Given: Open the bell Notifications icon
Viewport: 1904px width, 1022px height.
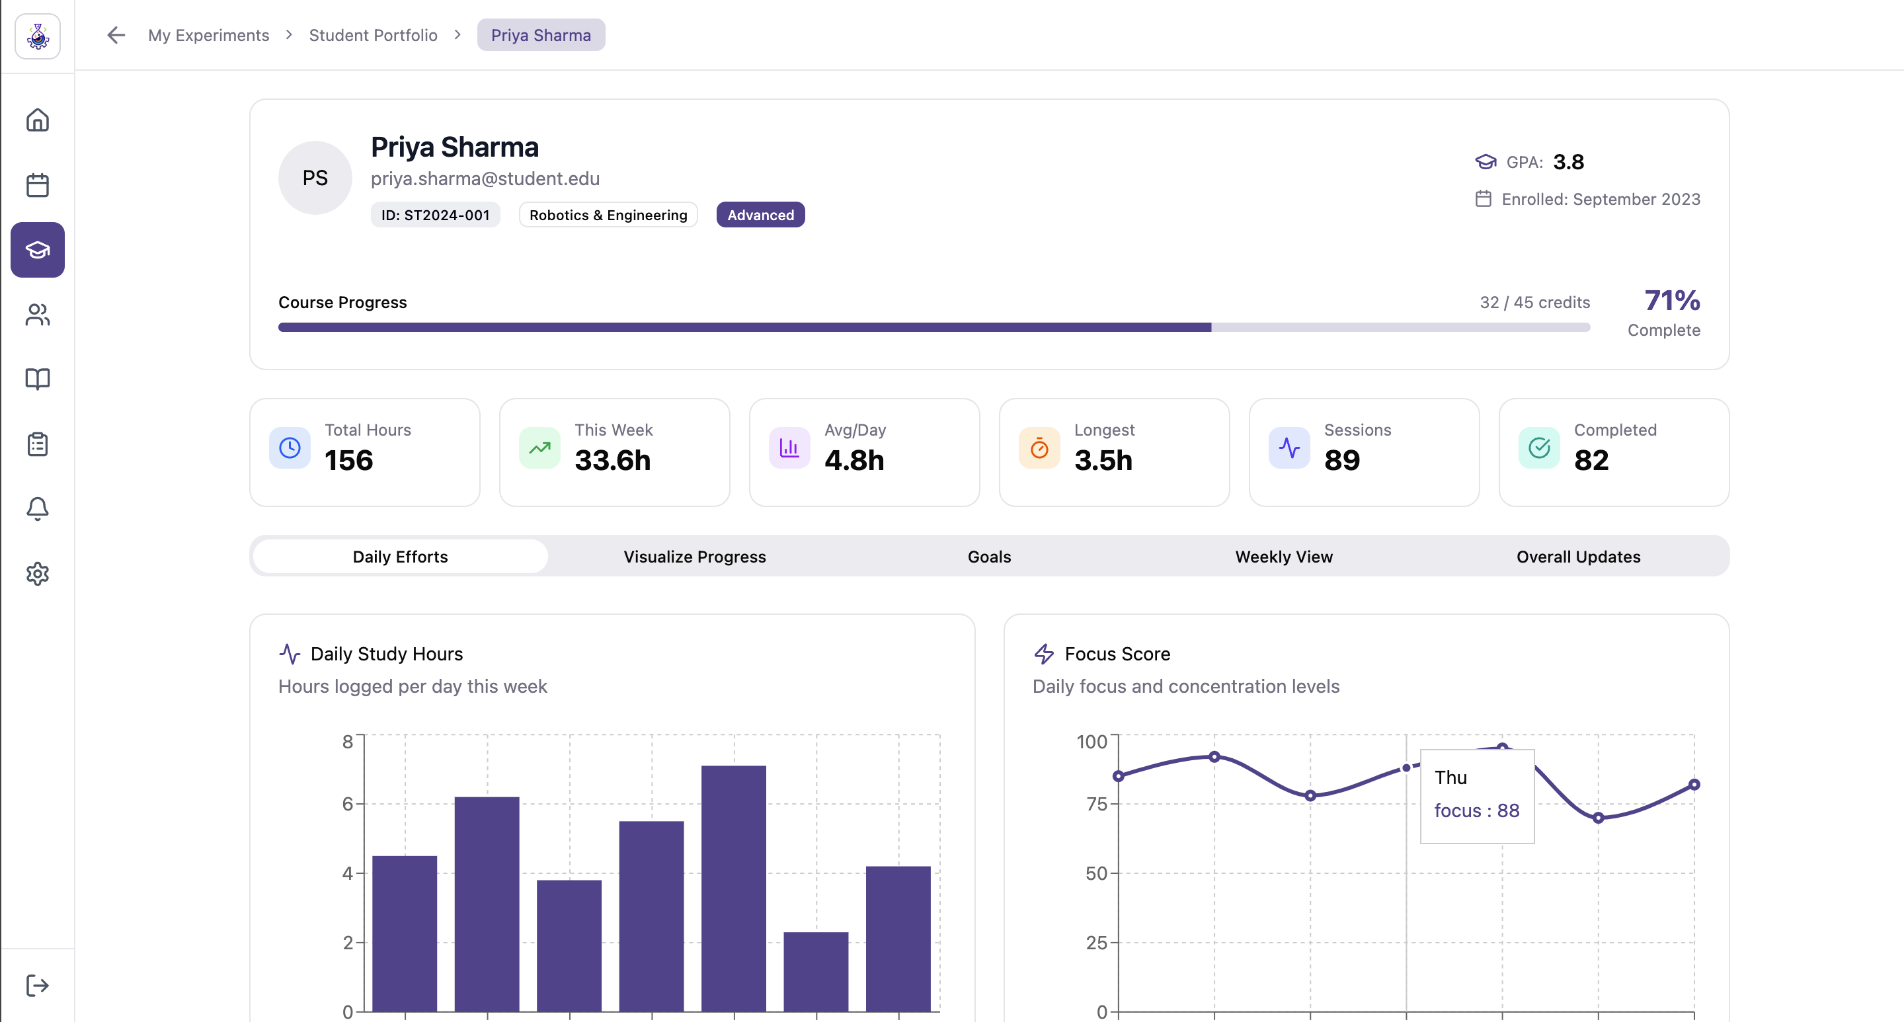Looking at the screenshot, I should coord(37,508).
